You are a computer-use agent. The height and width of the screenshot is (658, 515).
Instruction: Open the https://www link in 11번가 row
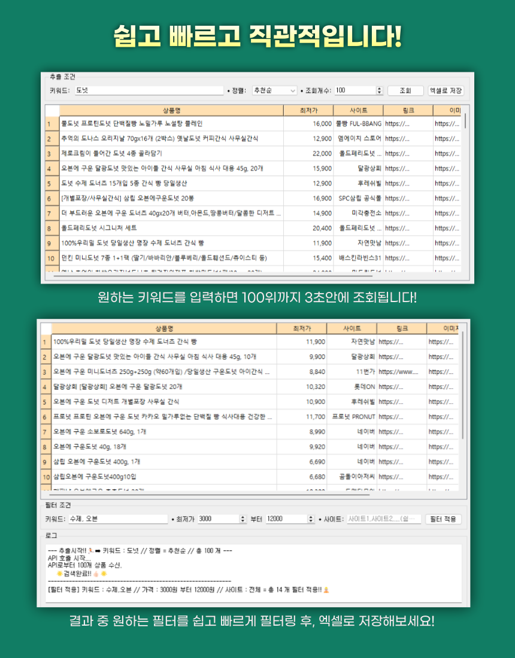[x=398, y=371]
